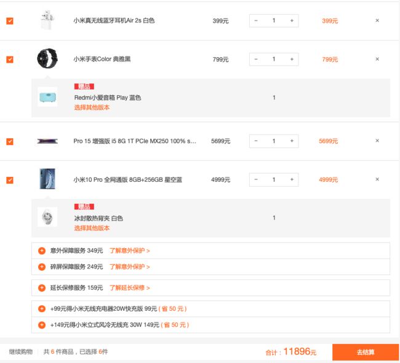
Task: Open 了解意外保护 link beside 意外保障服务
Action: 130,251
